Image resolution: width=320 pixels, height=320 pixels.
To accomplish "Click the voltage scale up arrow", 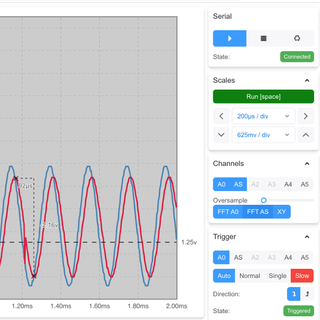I will 306,135.
